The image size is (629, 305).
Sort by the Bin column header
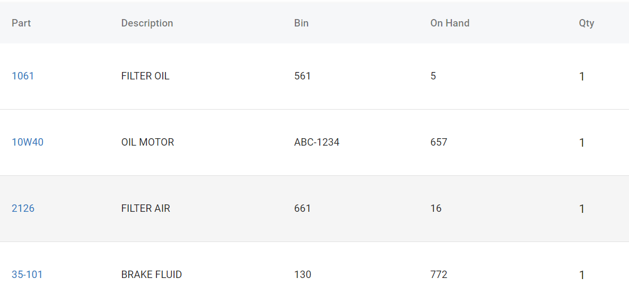coord(301,23)
